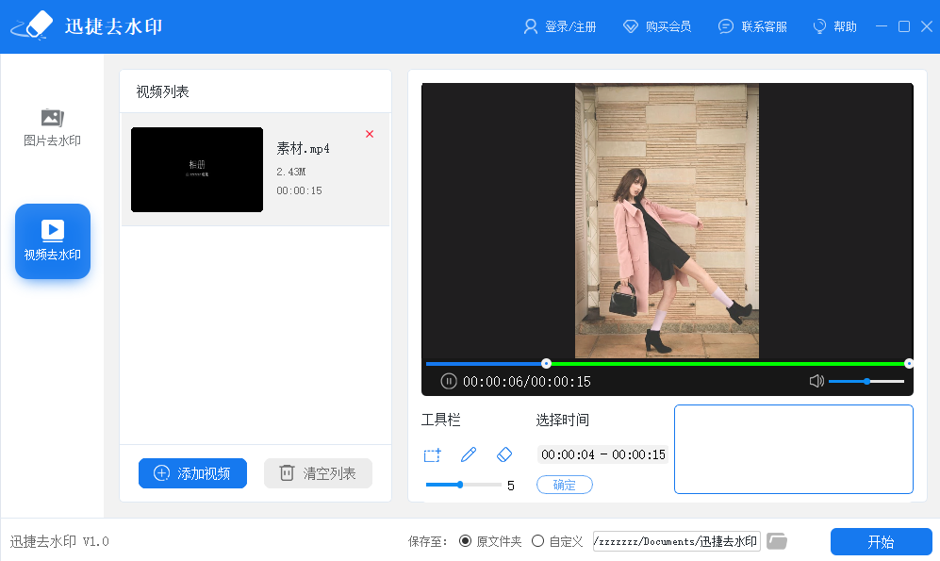Browse output folder with folder icon
The width and height of the screenshot is (940, 561).
click(x=777, y=541)
